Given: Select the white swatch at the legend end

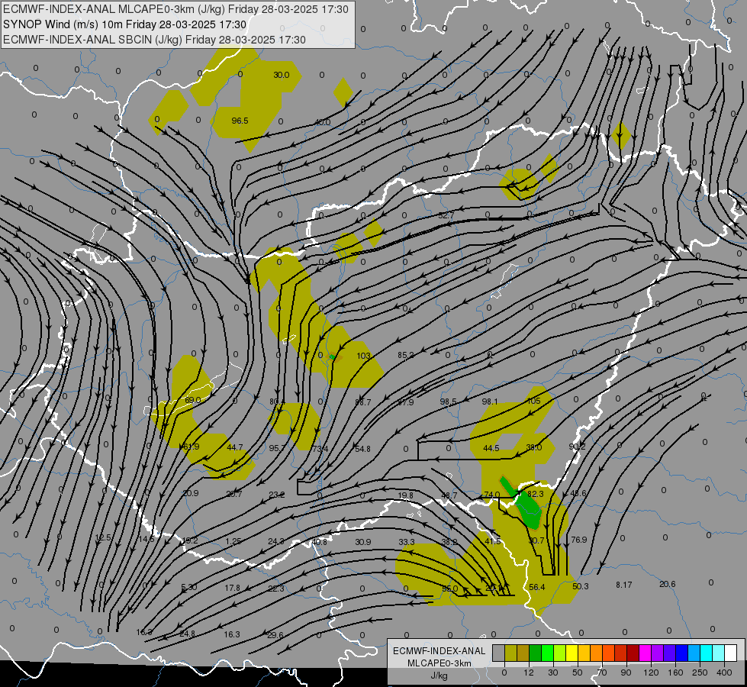Looking at the screenshot, I should (x=730, y=653).
